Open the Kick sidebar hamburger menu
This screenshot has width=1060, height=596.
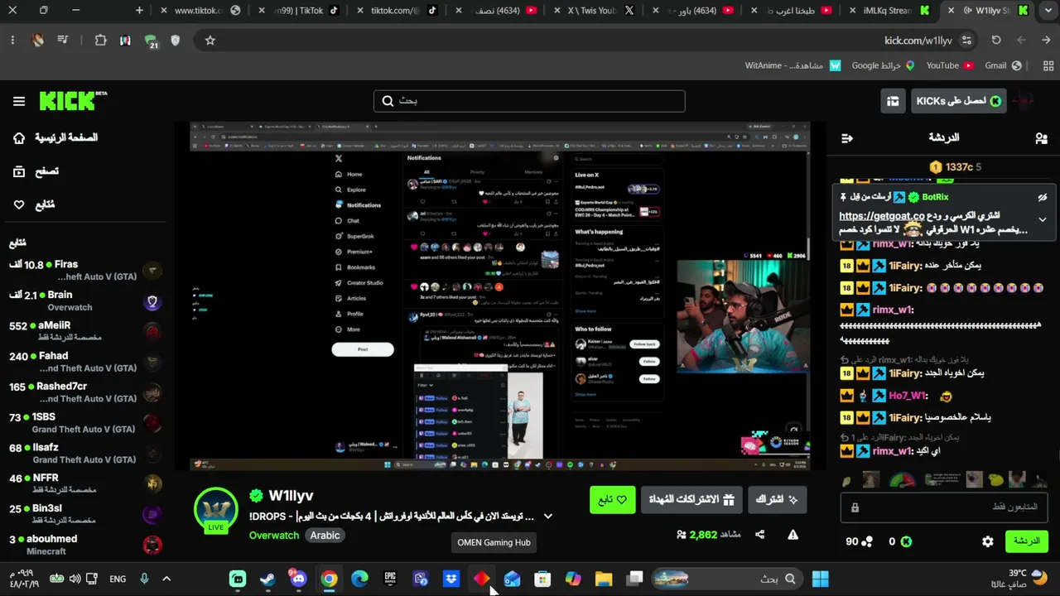click(19, 101)
